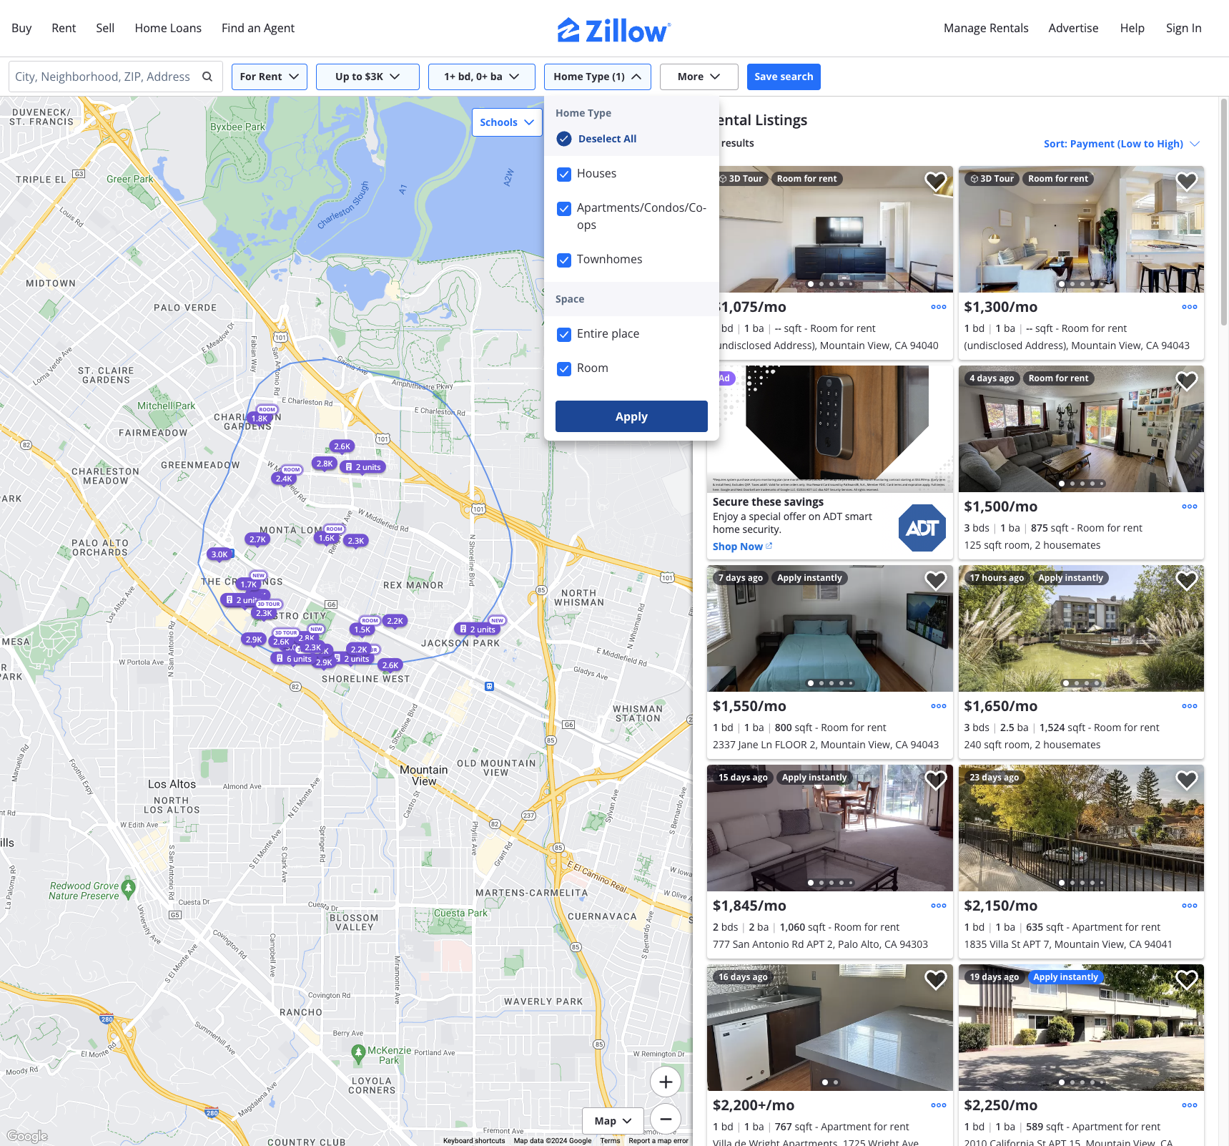Click the Zillow logo
This screenshot has height=1146, width=1229.
614,29
